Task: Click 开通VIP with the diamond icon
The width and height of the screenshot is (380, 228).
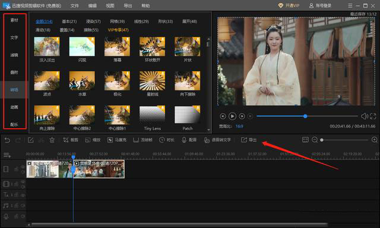Action: coord(289,5)
